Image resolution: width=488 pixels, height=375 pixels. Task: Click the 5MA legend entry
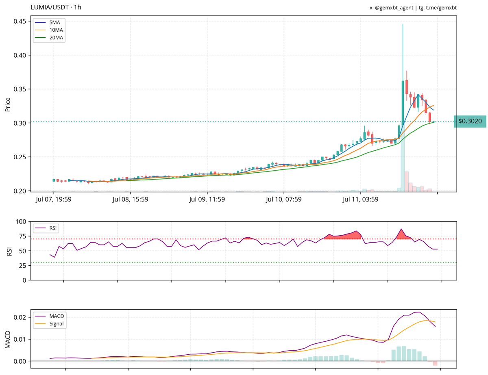pyautogui.click(x=49, y=23)
